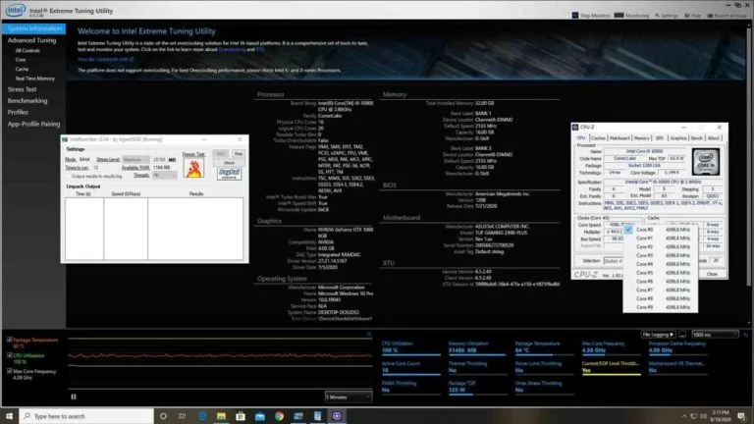Show hidden system tray icons
This screenshot has width=754, height=424.
click(683, 416)
